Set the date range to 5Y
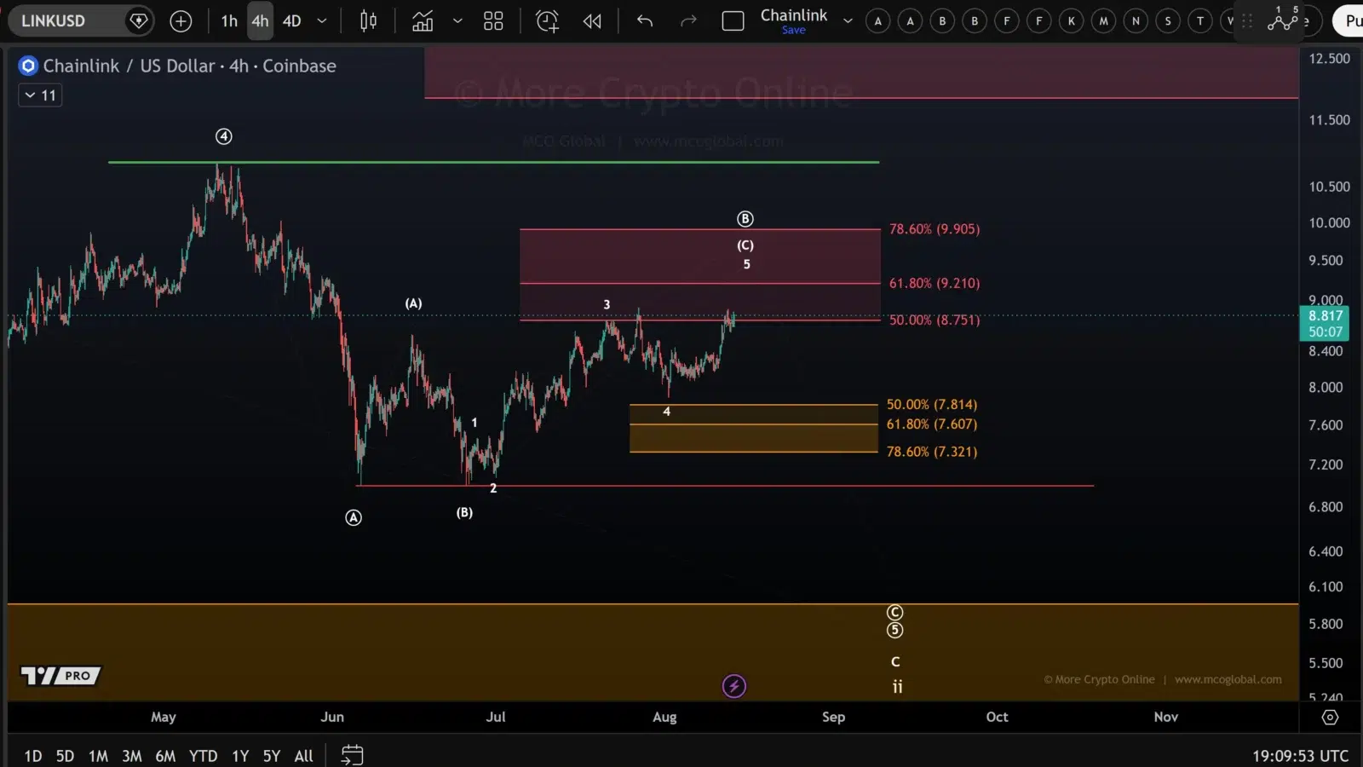1363x767 pixels. point(271,756)
